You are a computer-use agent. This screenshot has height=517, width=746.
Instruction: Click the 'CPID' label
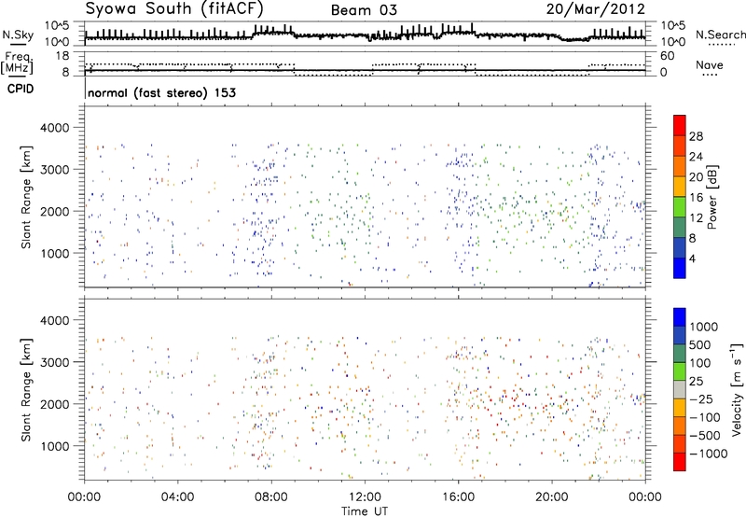point(21,89)
